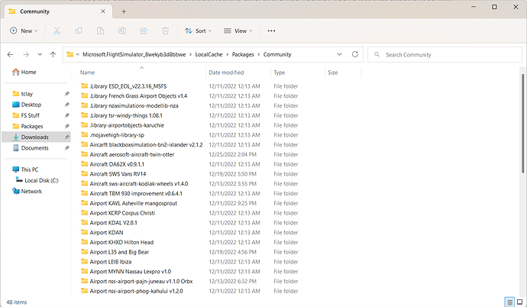This screenshot has height=307, width=527.
Task: Unpin the FS Stuff pin icon
Action: [67, 115]
